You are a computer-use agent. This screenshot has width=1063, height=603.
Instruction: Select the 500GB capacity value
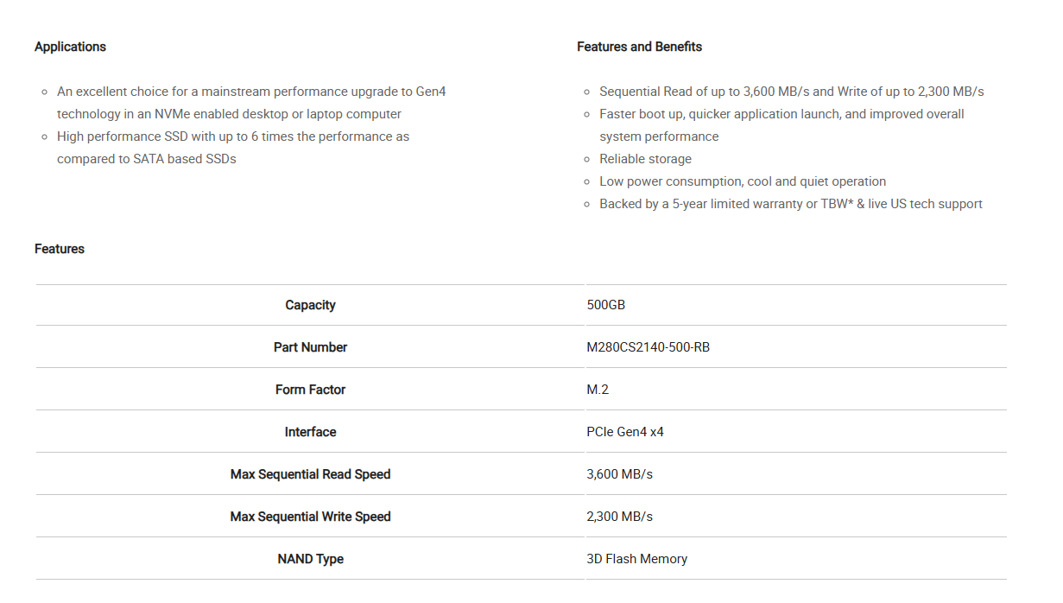606,305
